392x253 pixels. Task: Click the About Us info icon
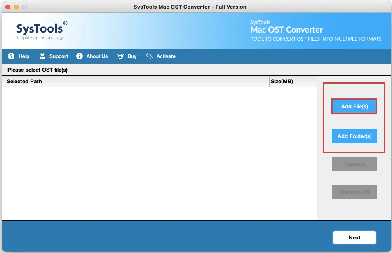click(80, 56)
